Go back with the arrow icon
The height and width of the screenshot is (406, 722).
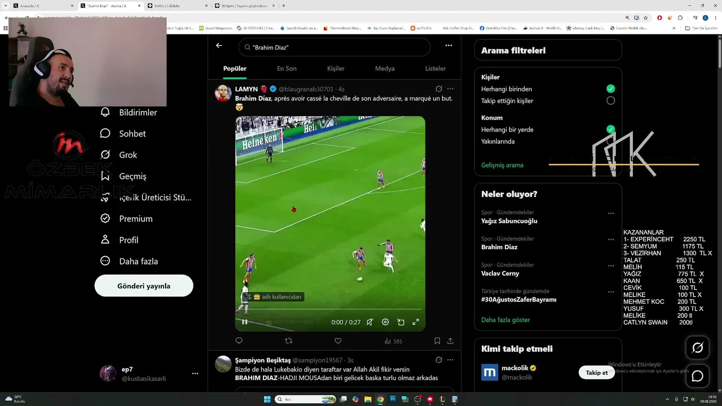tap(219, 46)
